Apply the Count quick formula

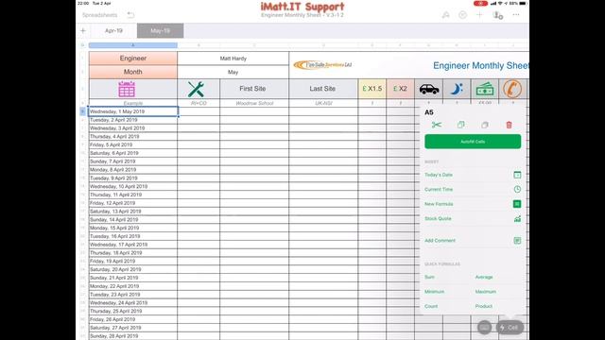(431, 306)
